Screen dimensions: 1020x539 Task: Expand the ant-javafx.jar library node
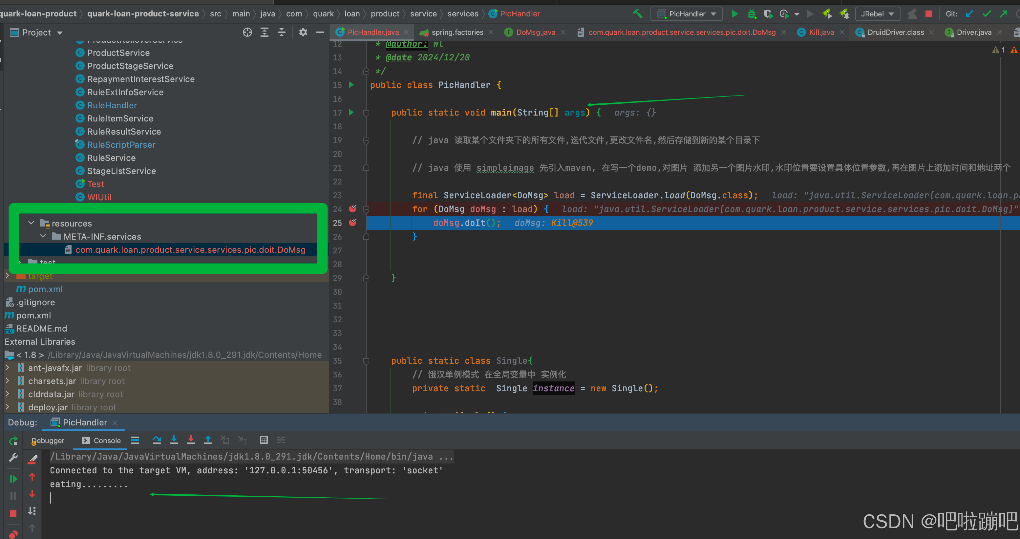(8, 368)
